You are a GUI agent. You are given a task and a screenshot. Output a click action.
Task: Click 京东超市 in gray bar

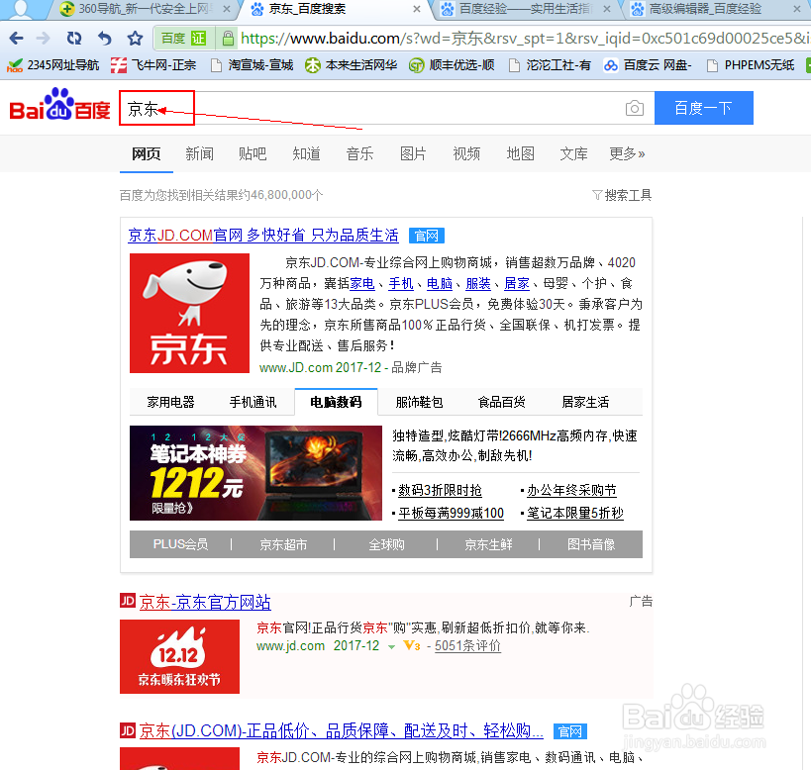[283, 544]
